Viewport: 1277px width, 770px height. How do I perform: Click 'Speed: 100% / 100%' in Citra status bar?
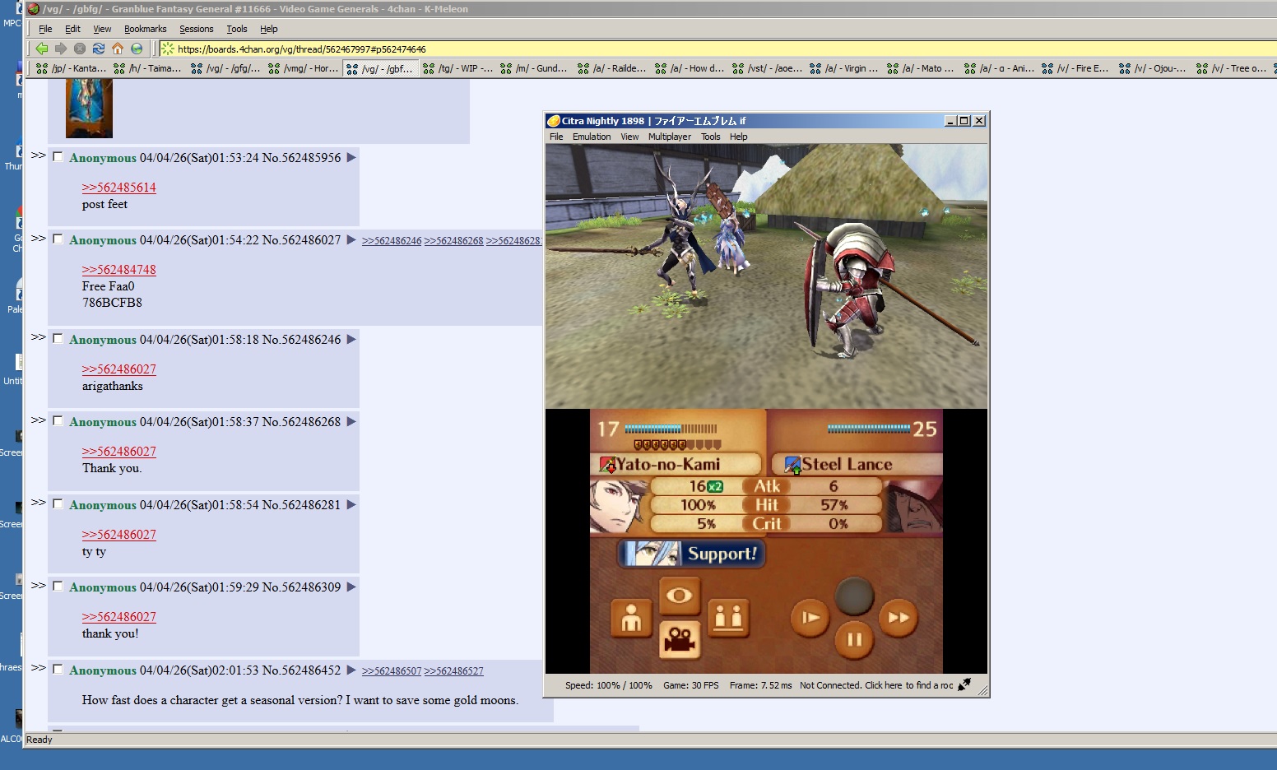click(609, 685)
